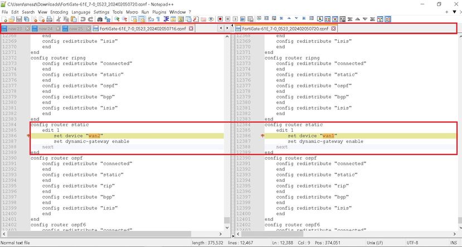Click the small blue up-arrow previous diff icon
Screen dimensions: 462x247
289,18
